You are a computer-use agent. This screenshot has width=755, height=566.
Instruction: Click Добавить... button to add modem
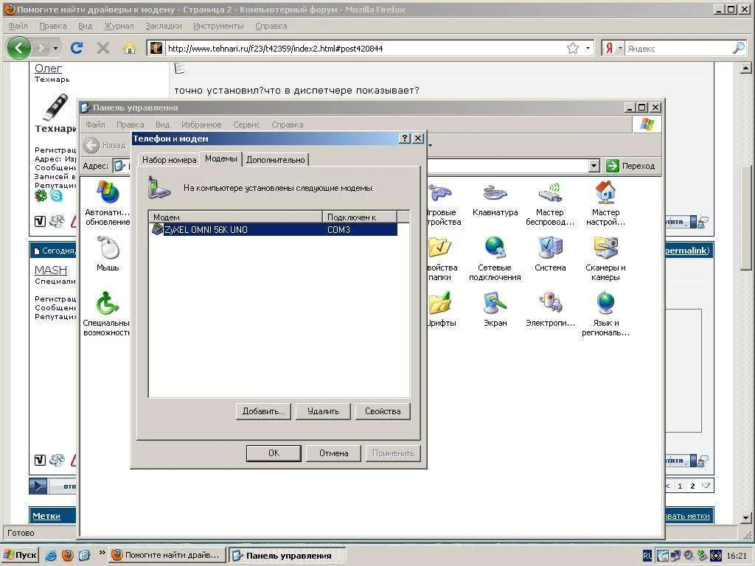(x=263, y=411)
